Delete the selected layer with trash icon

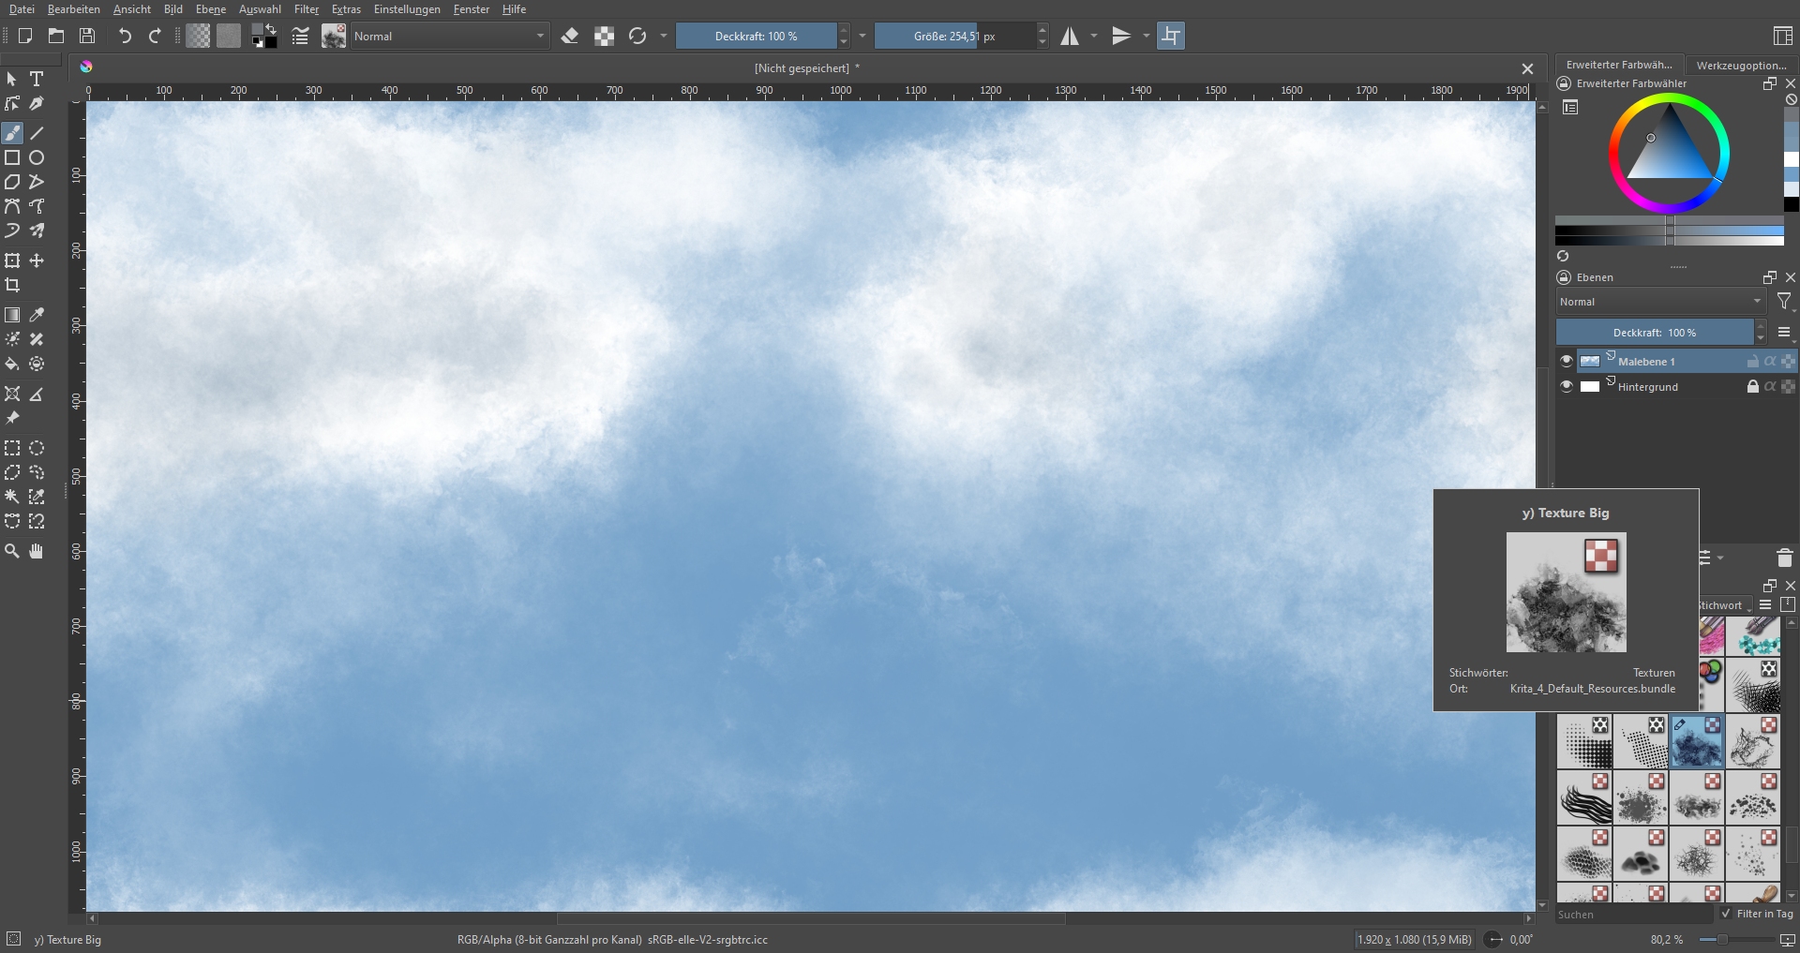(1784, 558)
